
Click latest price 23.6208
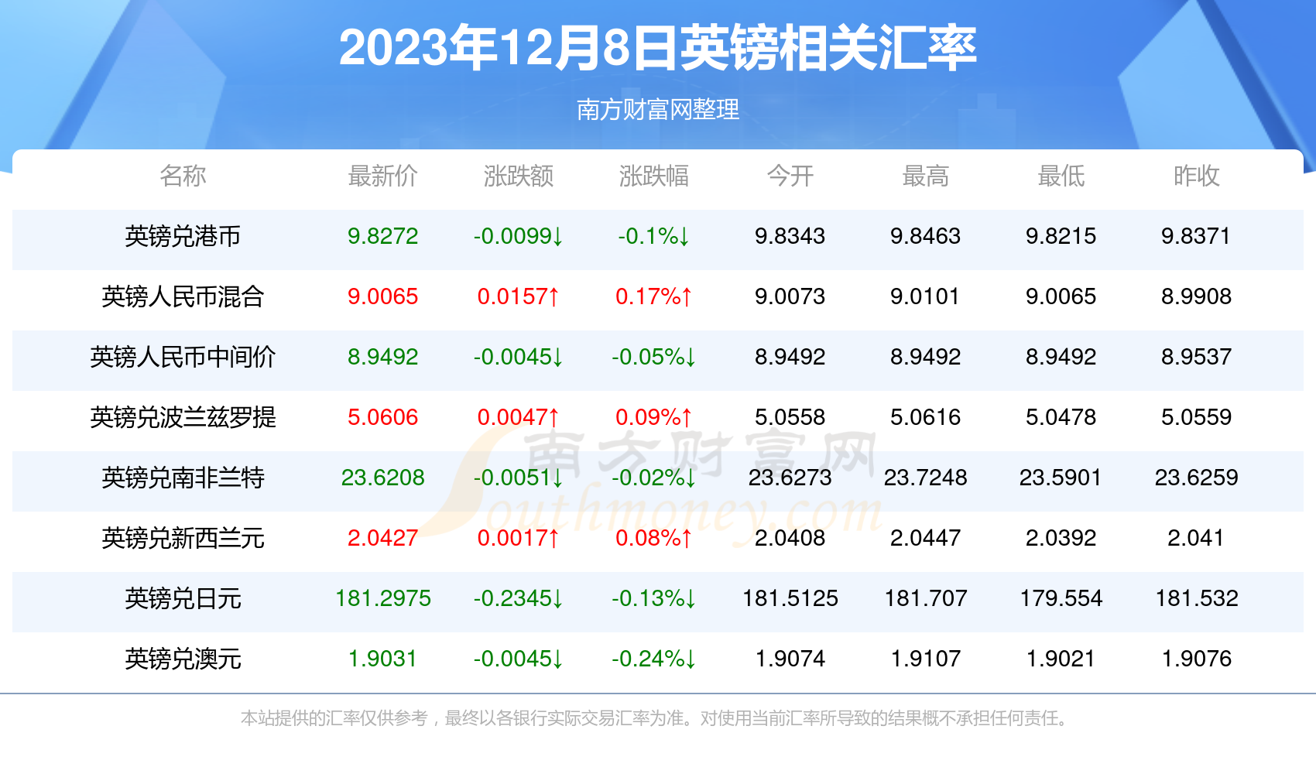[x=382, y=478]
